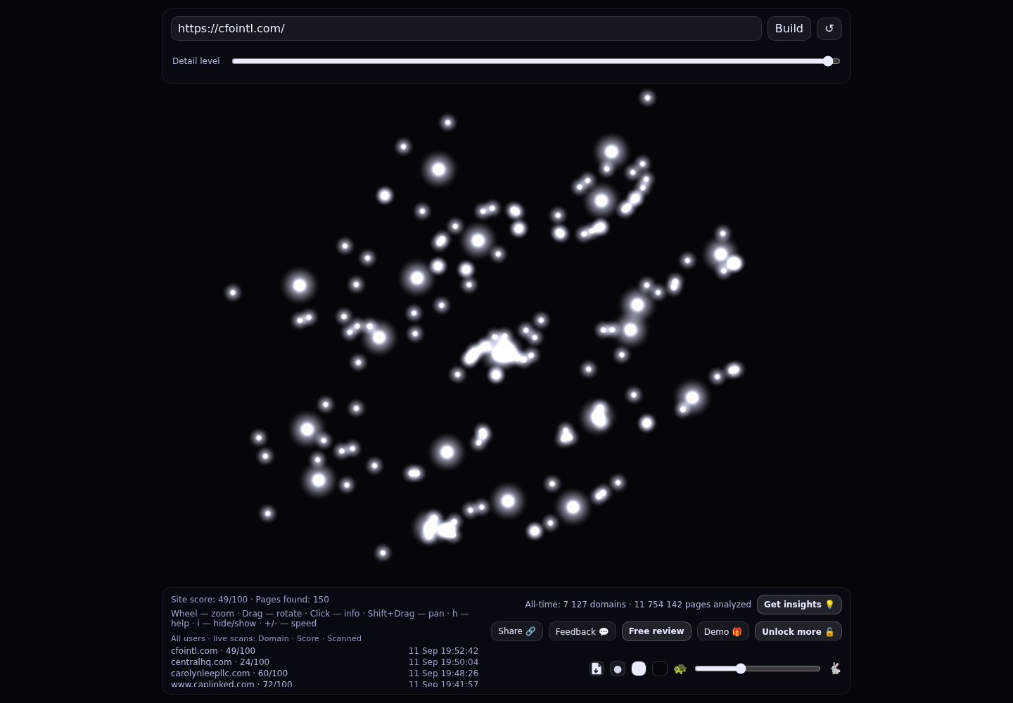Click the rabbit fast-speed icon
Image resolution: width=1013 pixels, height=703 pixels.
point(835,669)
